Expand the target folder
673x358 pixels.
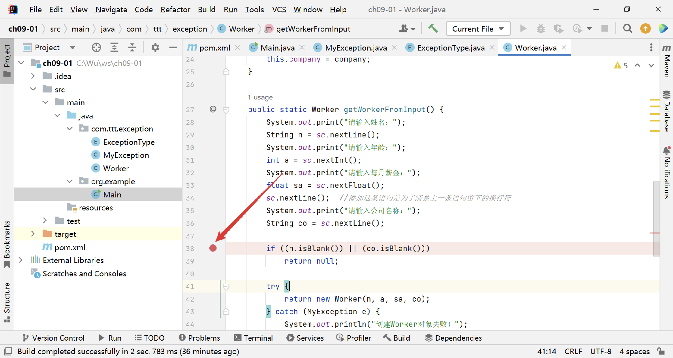33,234
